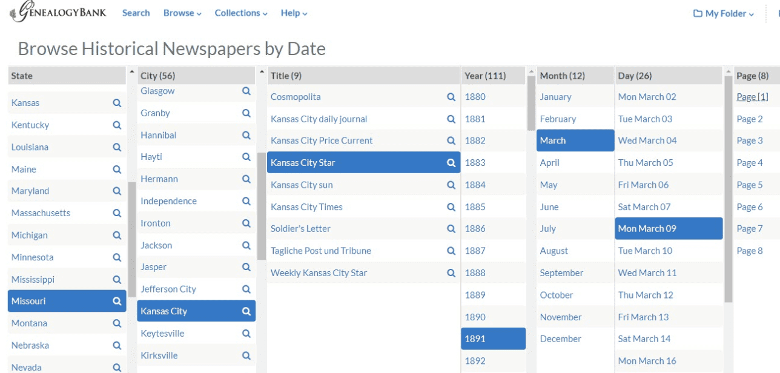
Task: Click the search icon next to Missouri
Action: (x=117, y=301)
